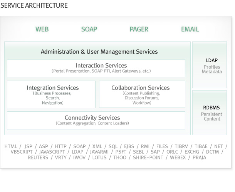This screenshot has width=235, height=192.
Task: Select the WEB channel label
Action: click(x=42, y=29)
